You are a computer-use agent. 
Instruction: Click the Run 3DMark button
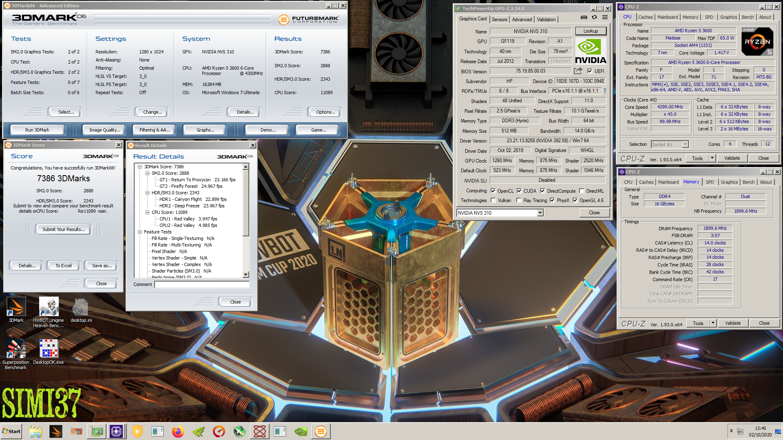coord(37,130)
